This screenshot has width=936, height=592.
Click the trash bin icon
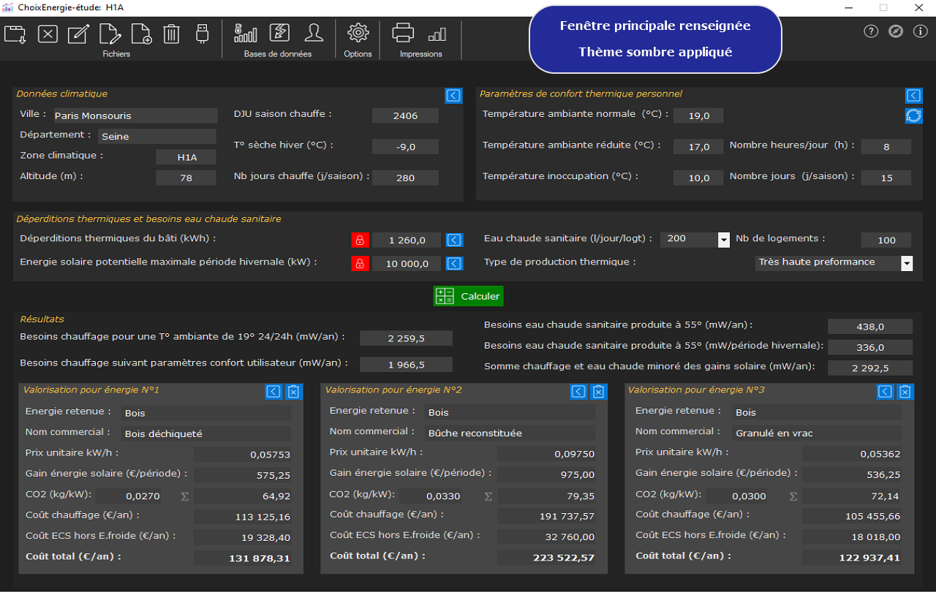coord(171,34)
